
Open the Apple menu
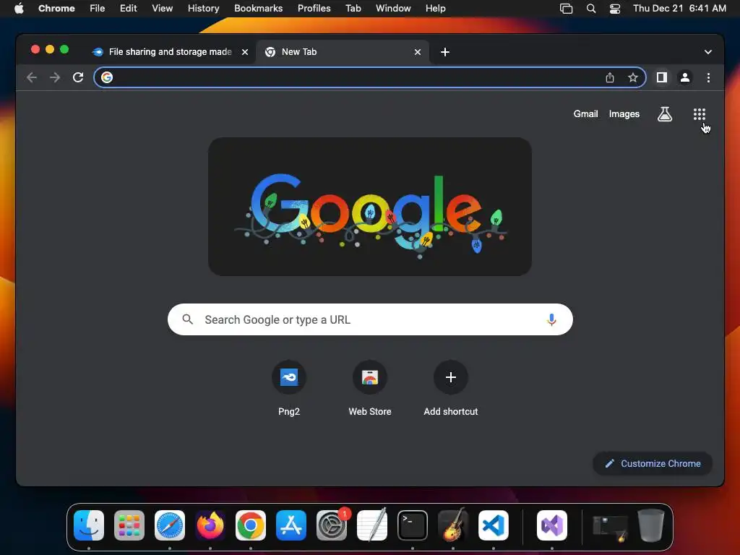click(x=19, y=9)
